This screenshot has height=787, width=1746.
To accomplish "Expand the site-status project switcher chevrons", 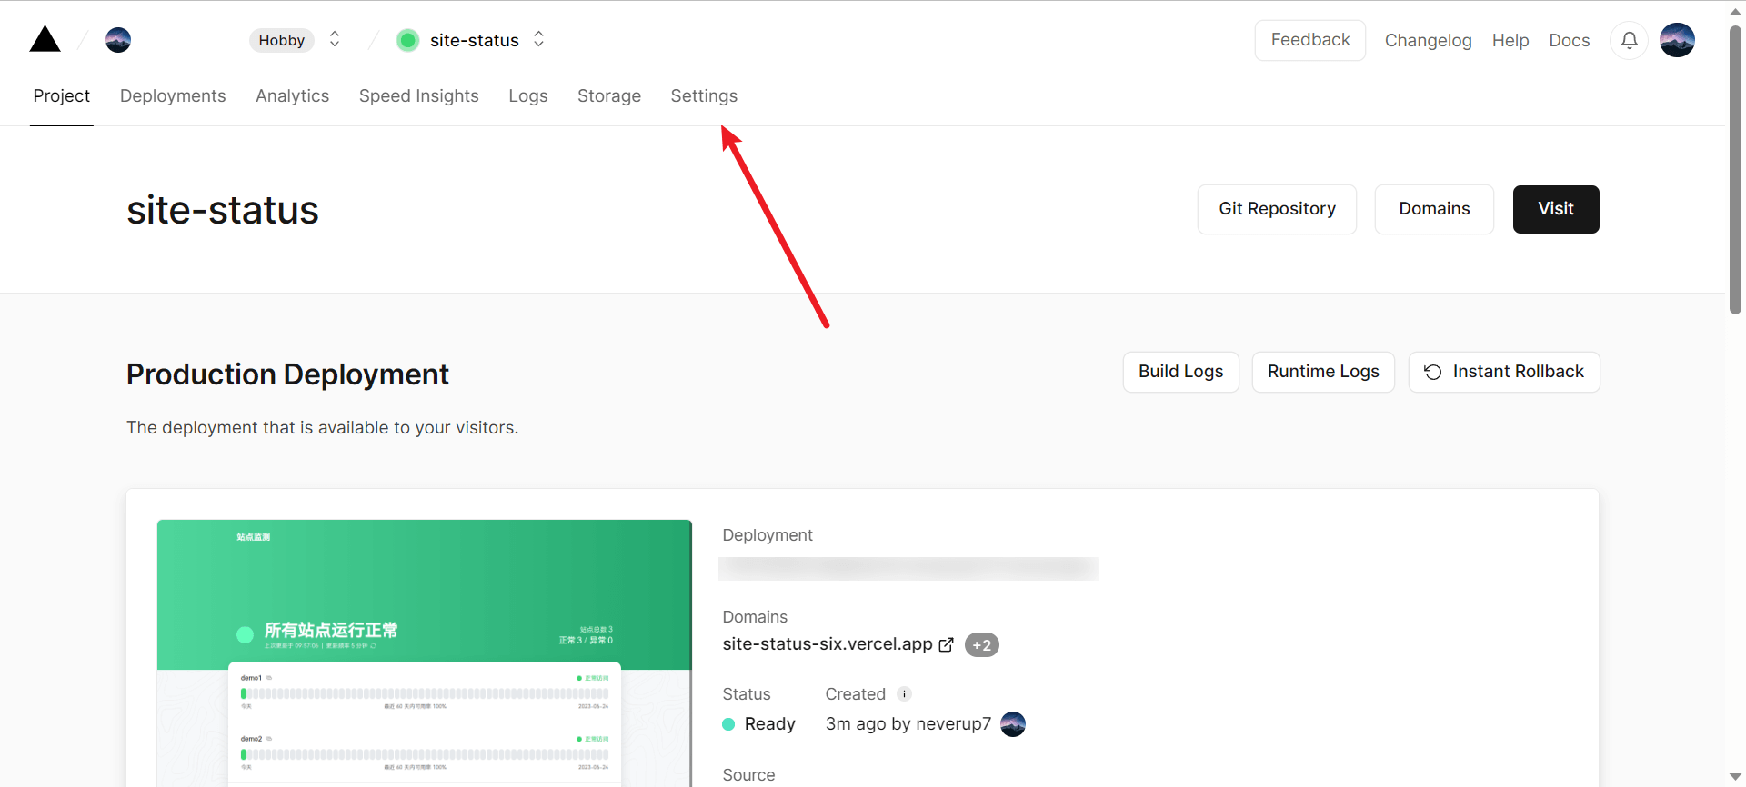I will 538,39.
